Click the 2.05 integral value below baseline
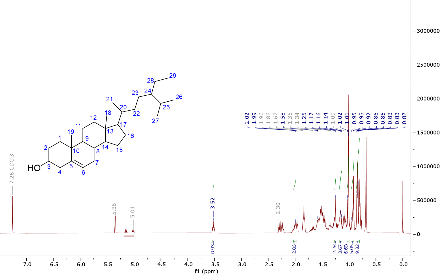 294,248
